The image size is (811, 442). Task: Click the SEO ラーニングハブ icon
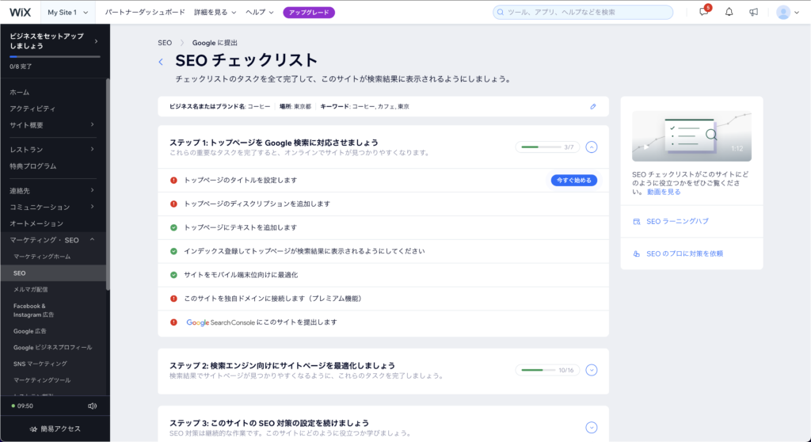pos(637,222)
